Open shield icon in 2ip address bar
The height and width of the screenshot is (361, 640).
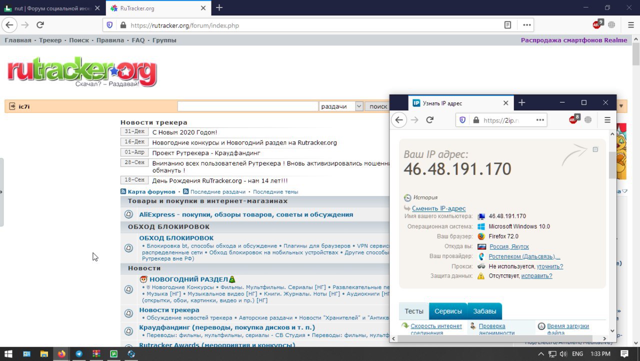[462, 120]
